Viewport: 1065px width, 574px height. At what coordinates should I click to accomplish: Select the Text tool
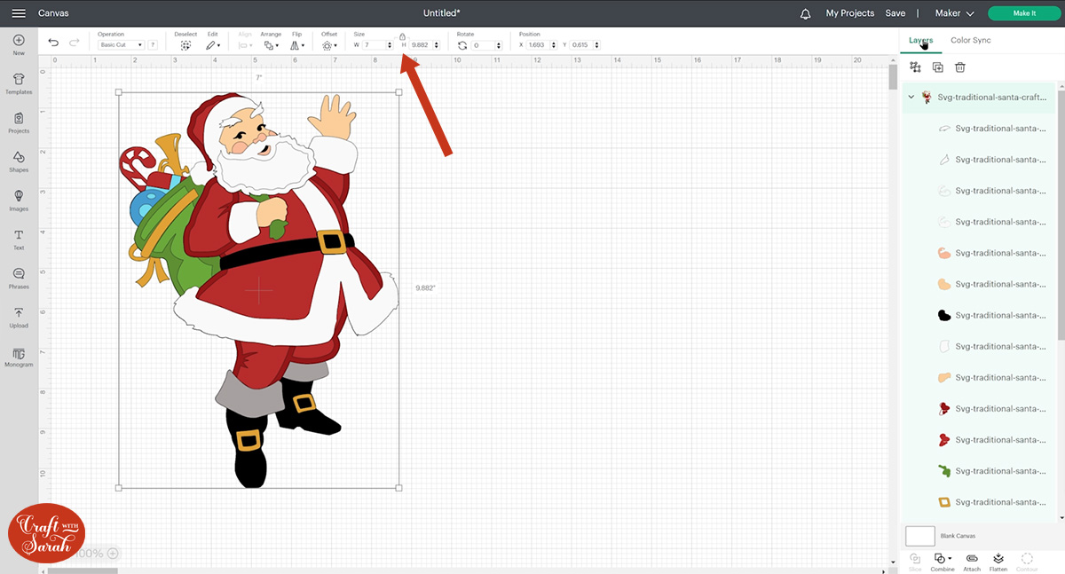(x=18, y=238)
